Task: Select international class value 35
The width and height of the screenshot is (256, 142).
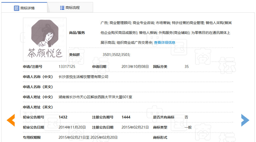Action: (x=187, y=67)
